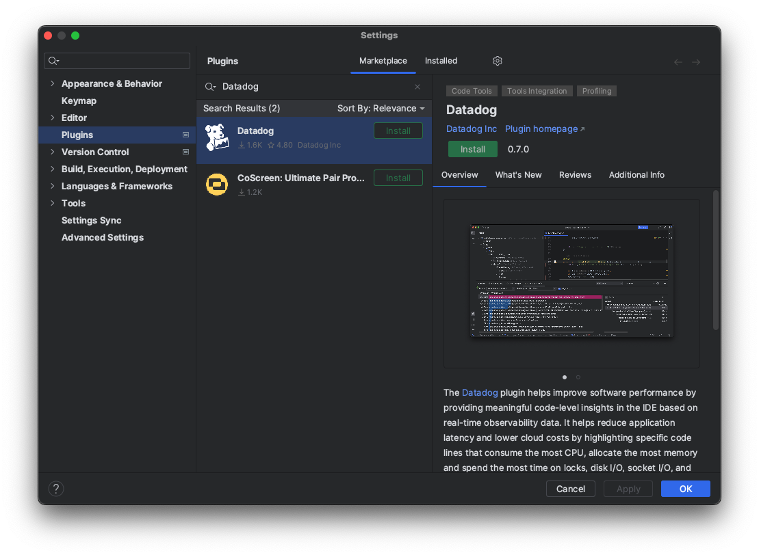The image size is (759, 555).
Task: Click the CoScreen plugin logo icon
Action: (217, 185)
